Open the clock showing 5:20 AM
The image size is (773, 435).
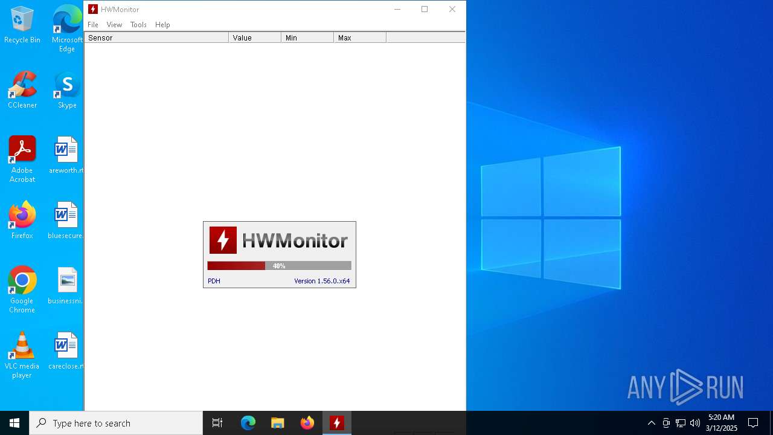[722, 423]
